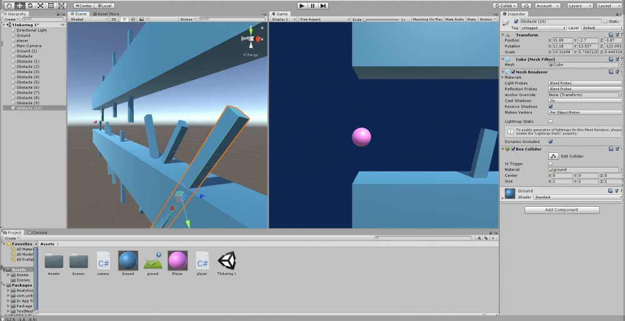Open the Cast Shadows dropdown
Viewport: 625px width, 321px height.
point(585,101)
